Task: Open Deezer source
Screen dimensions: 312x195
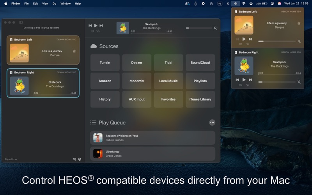Action: coord(137,62)
